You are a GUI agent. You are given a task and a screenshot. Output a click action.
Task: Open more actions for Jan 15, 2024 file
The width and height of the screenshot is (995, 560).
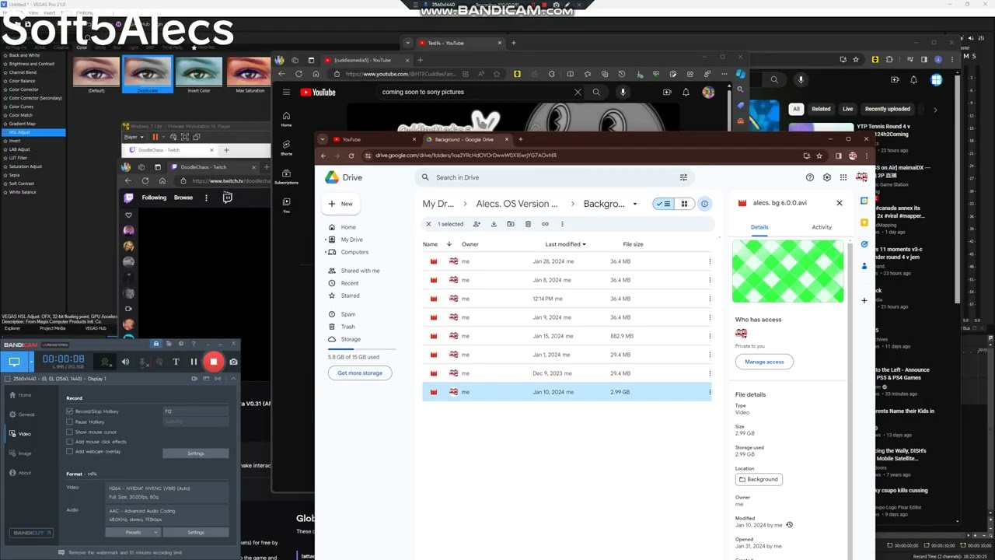[x=710, y=336]
